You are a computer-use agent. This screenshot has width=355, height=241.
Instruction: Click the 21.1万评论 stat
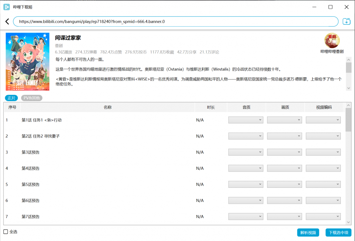pyautogui.click(x=209, y=52)
